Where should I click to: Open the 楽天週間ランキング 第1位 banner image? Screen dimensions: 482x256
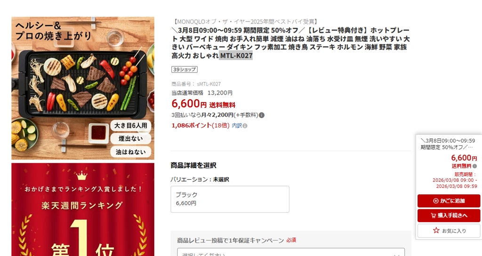pos(83,209)
